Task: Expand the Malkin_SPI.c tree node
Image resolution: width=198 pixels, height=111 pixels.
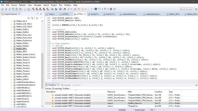Action: (x=11, y=49)
